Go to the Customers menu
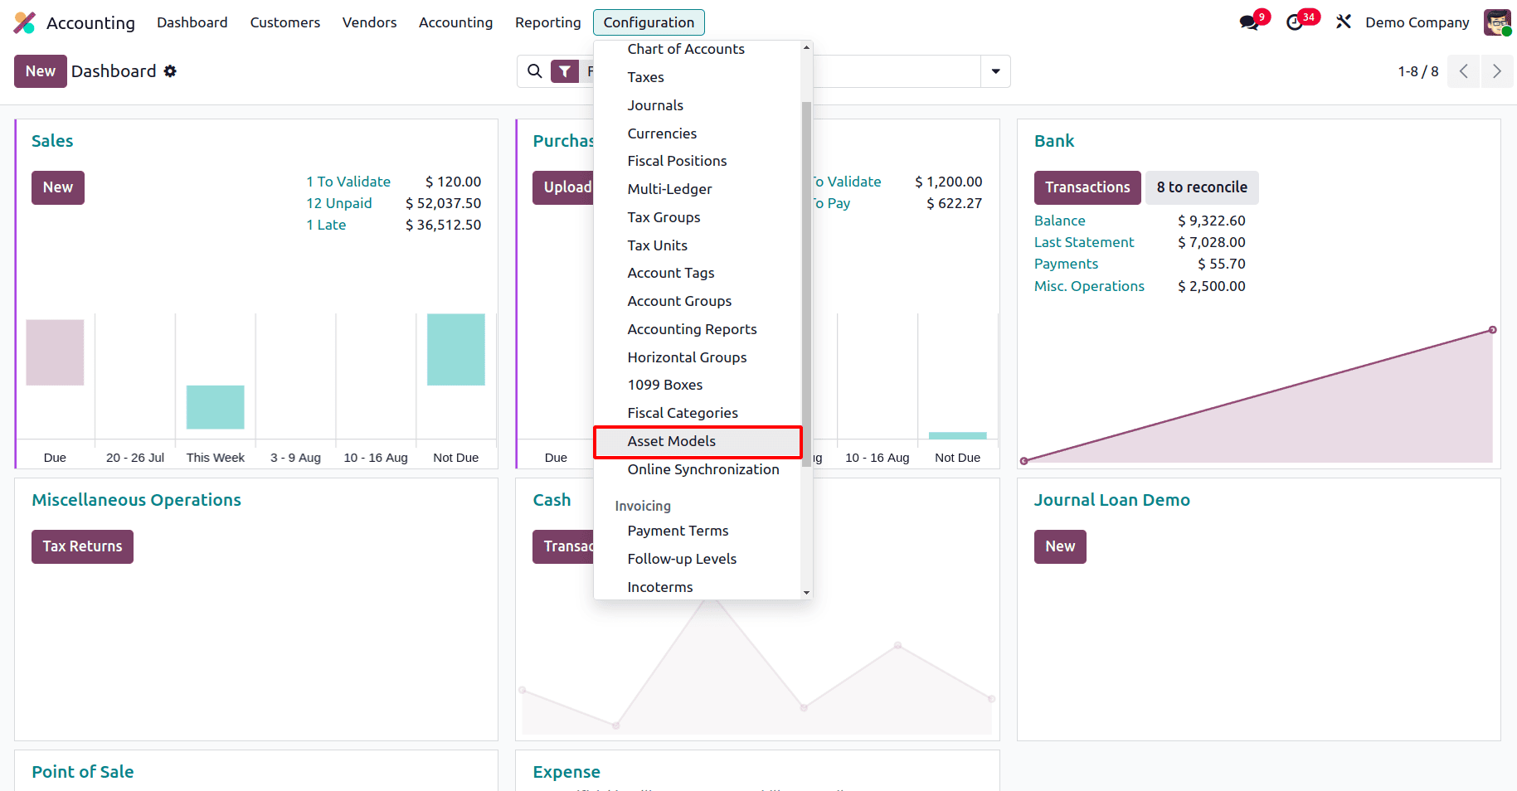 pyautogui.click(x=284, y=22)
